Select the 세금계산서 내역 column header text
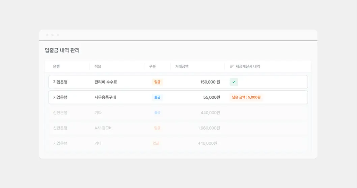 248,66
